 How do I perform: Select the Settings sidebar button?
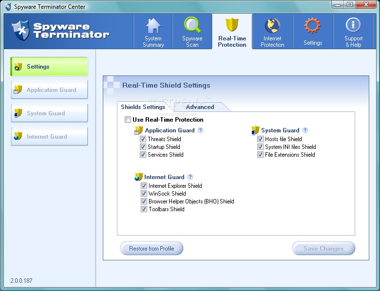(49, 67)
